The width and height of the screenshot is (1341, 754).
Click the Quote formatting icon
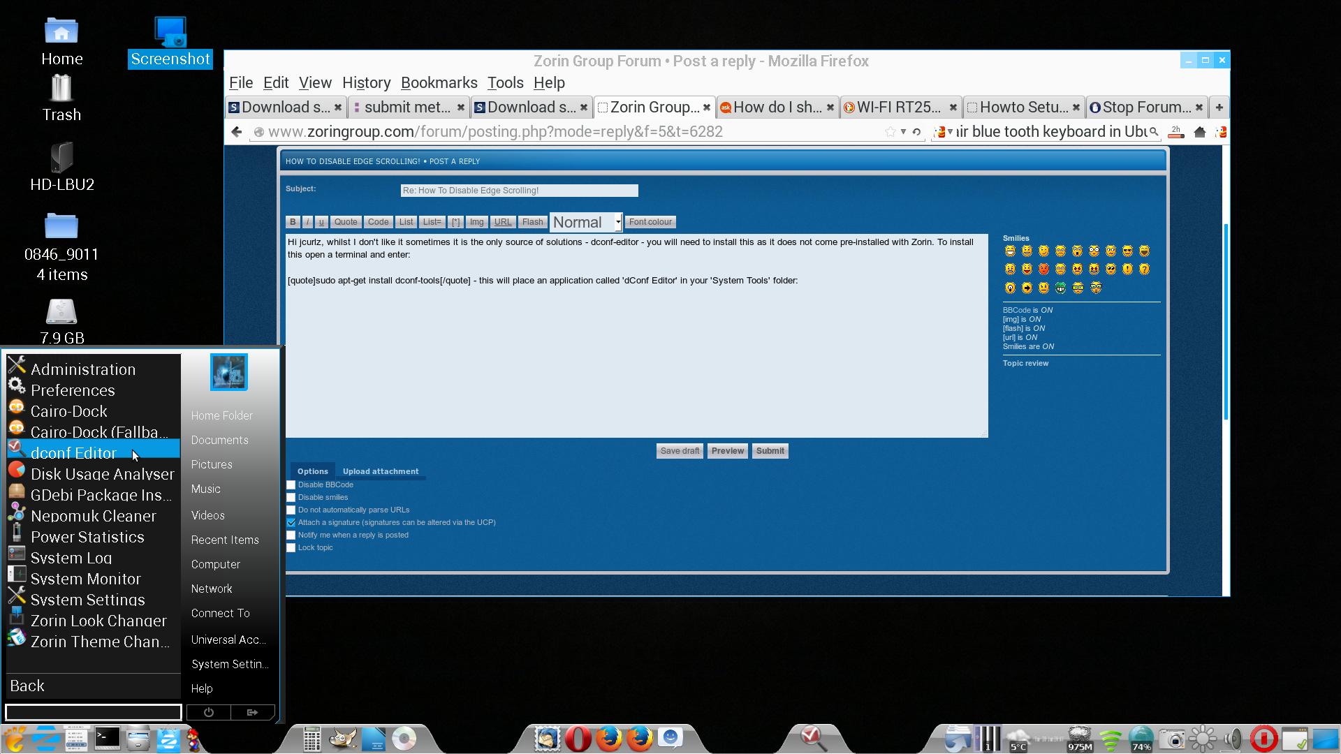click(346, 222)
